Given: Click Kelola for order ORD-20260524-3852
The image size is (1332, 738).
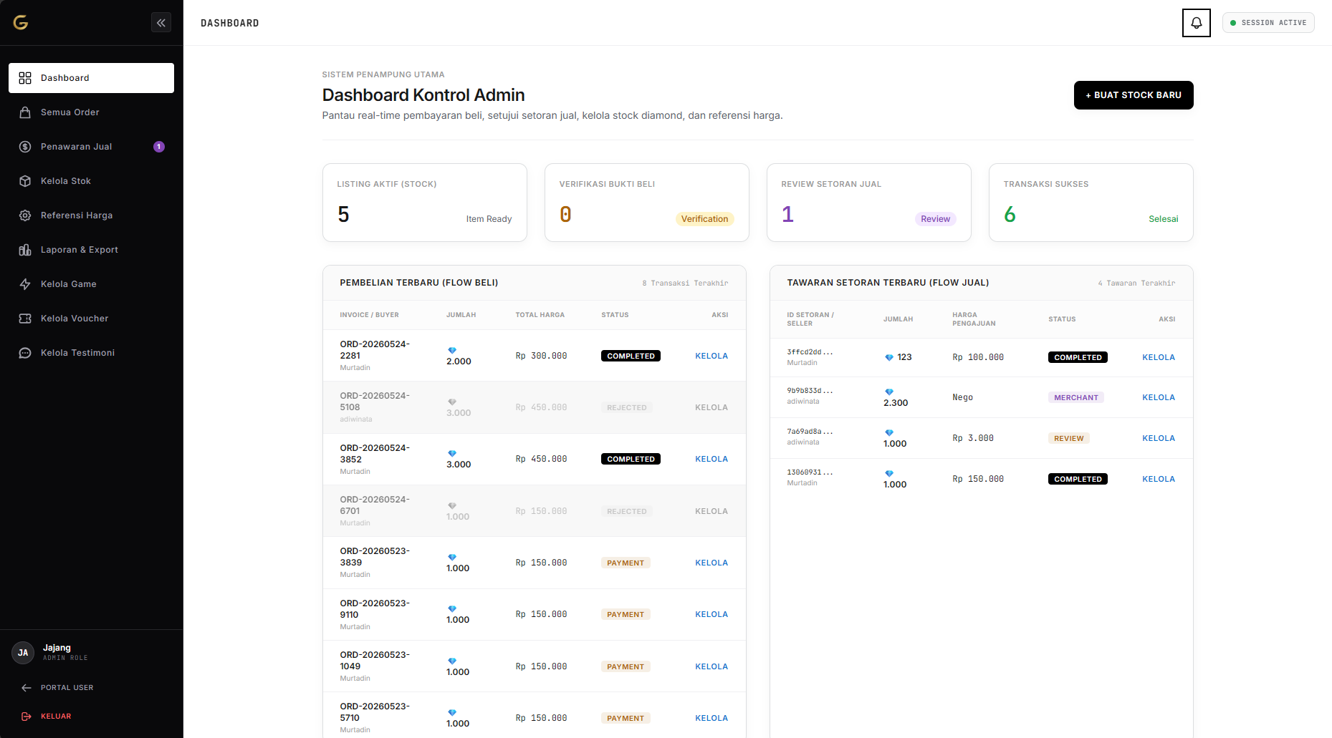Looking at the screenshot, I should pos(711,459).
